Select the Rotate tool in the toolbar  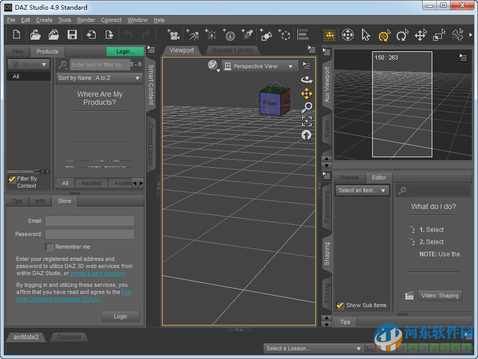[x=402, y=35]
